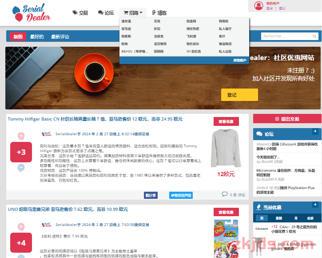Open forum topic 今天我收到了...
The width and height of the screenshot is (322, 258).
268,157
